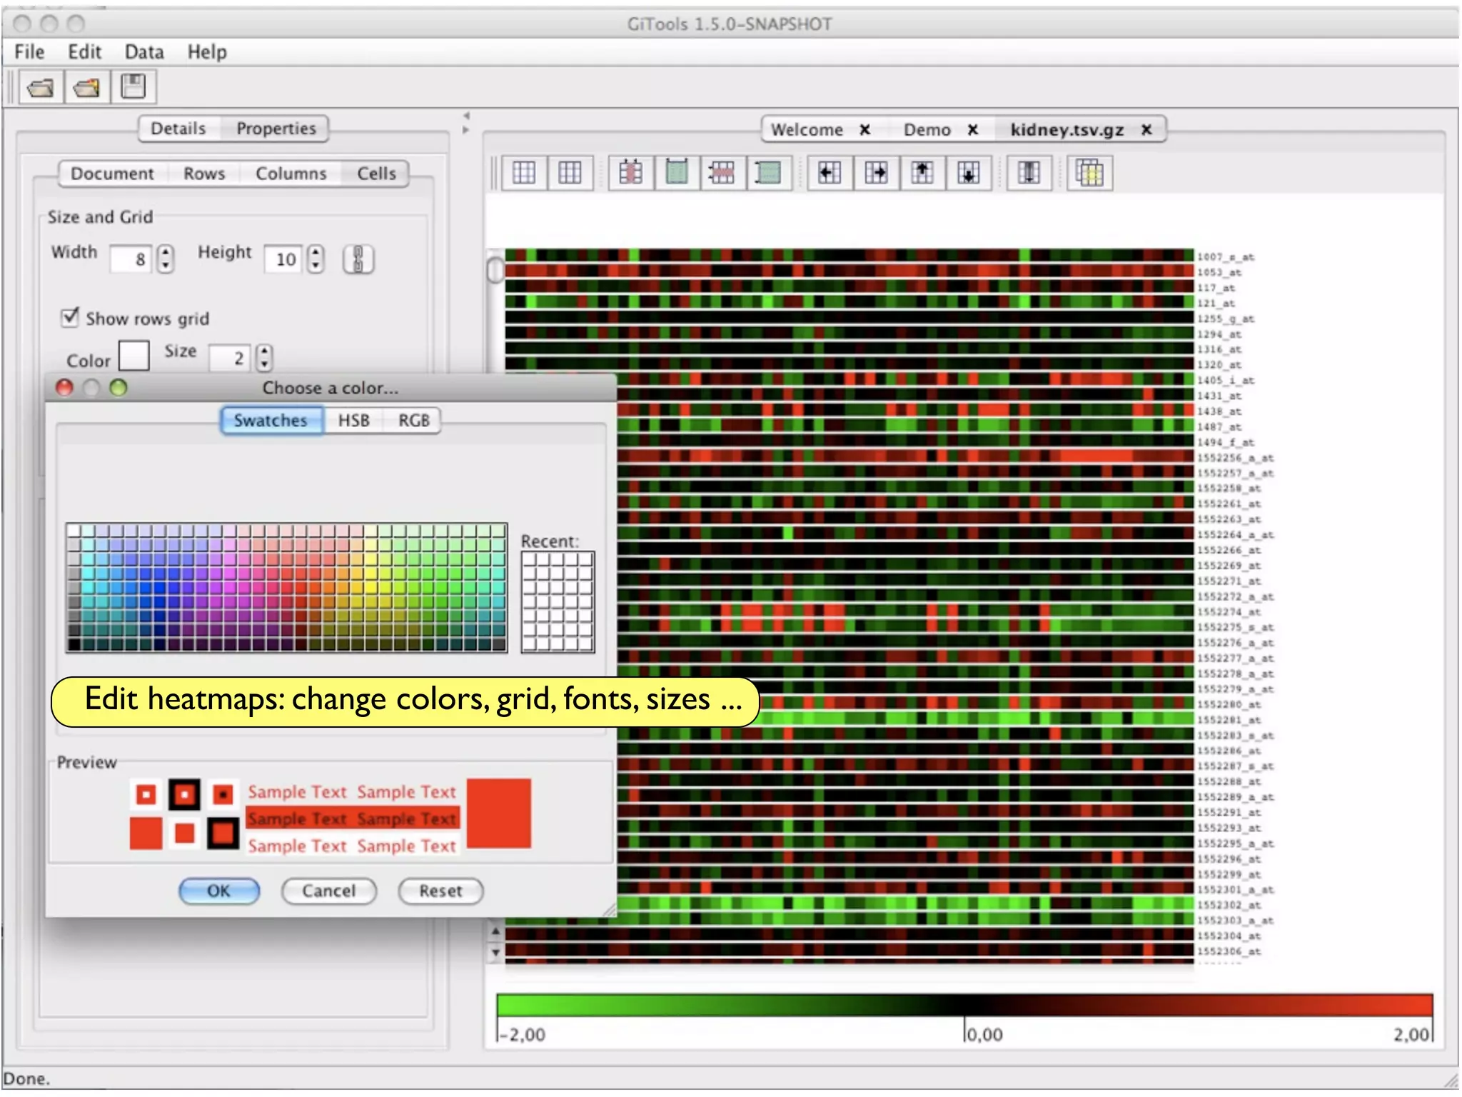
Task: Click the show all columns icon
Action: click(676, 172)
